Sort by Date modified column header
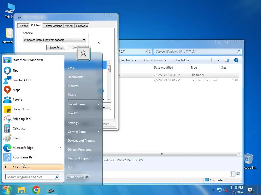The height and width of the screenshot is (195, 261). click(x=163, y=68)
